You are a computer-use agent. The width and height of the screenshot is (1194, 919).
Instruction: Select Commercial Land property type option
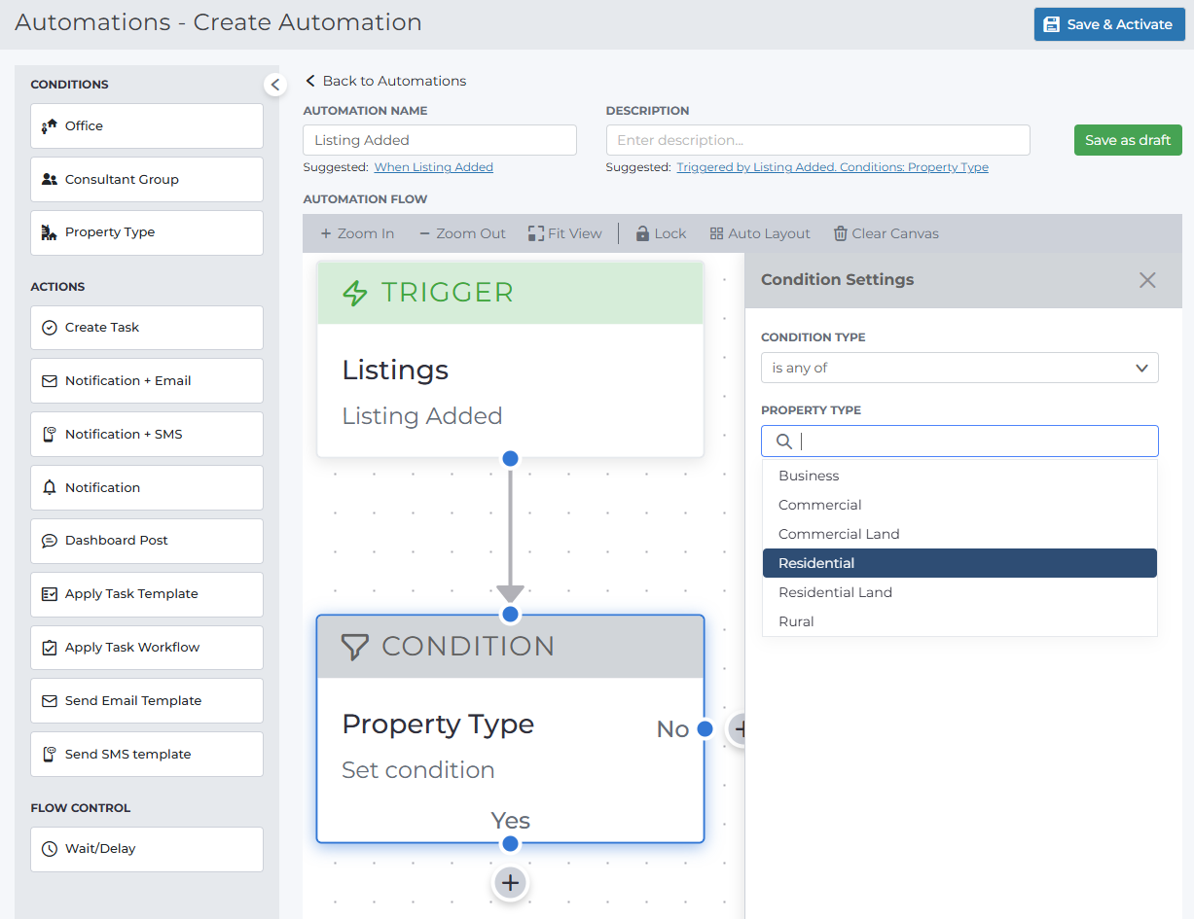click(959, 534)
